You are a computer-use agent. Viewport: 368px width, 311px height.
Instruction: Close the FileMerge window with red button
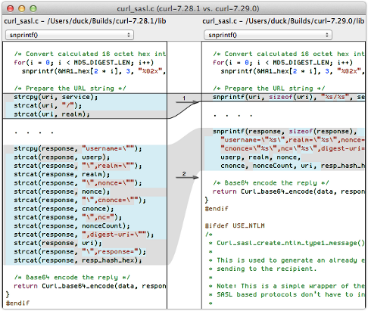11,8
